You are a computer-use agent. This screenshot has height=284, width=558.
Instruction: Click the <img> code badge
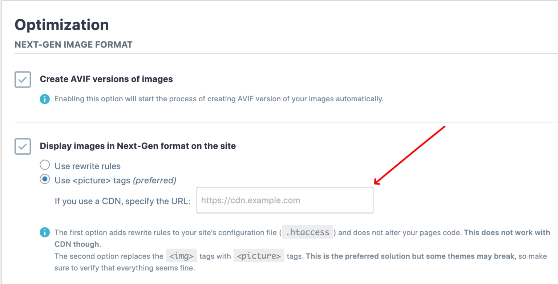(x=182, y=256)
